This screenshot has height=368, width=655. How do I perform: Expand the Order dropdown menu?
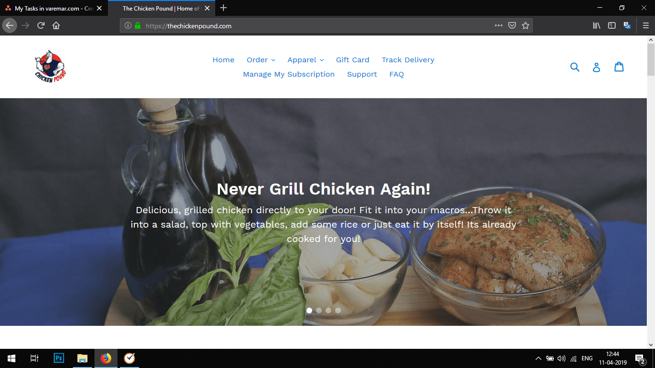coord(261,60)
